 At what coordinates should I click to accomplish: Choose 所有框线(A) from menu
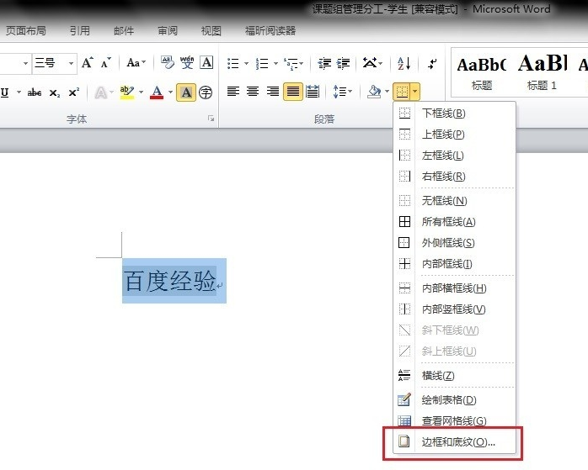[455, 221]
